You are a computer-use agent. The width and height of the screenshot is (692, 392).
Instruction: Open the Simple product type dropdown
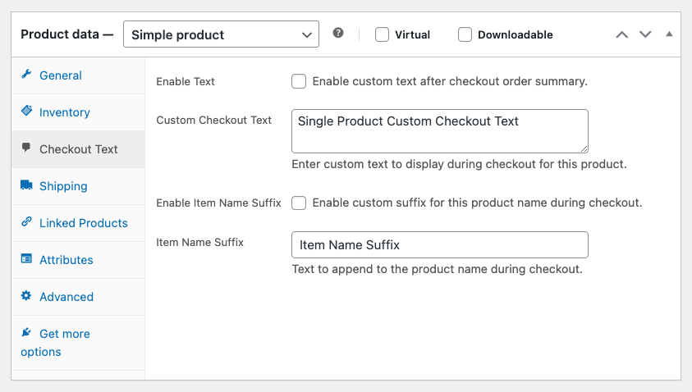point(221,34)
